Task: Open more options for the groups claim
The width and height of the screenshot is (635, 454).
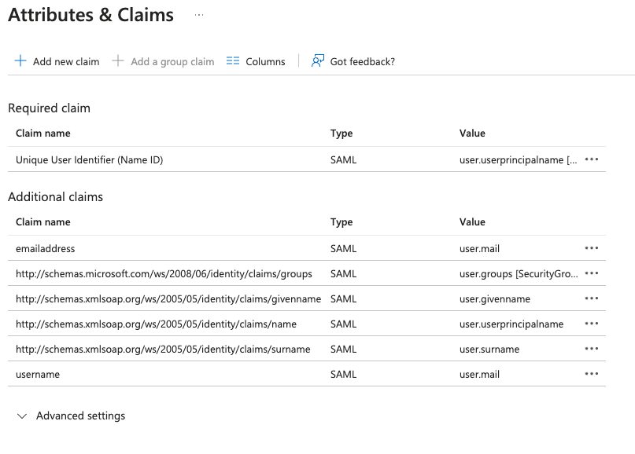Action: point(591,273)
